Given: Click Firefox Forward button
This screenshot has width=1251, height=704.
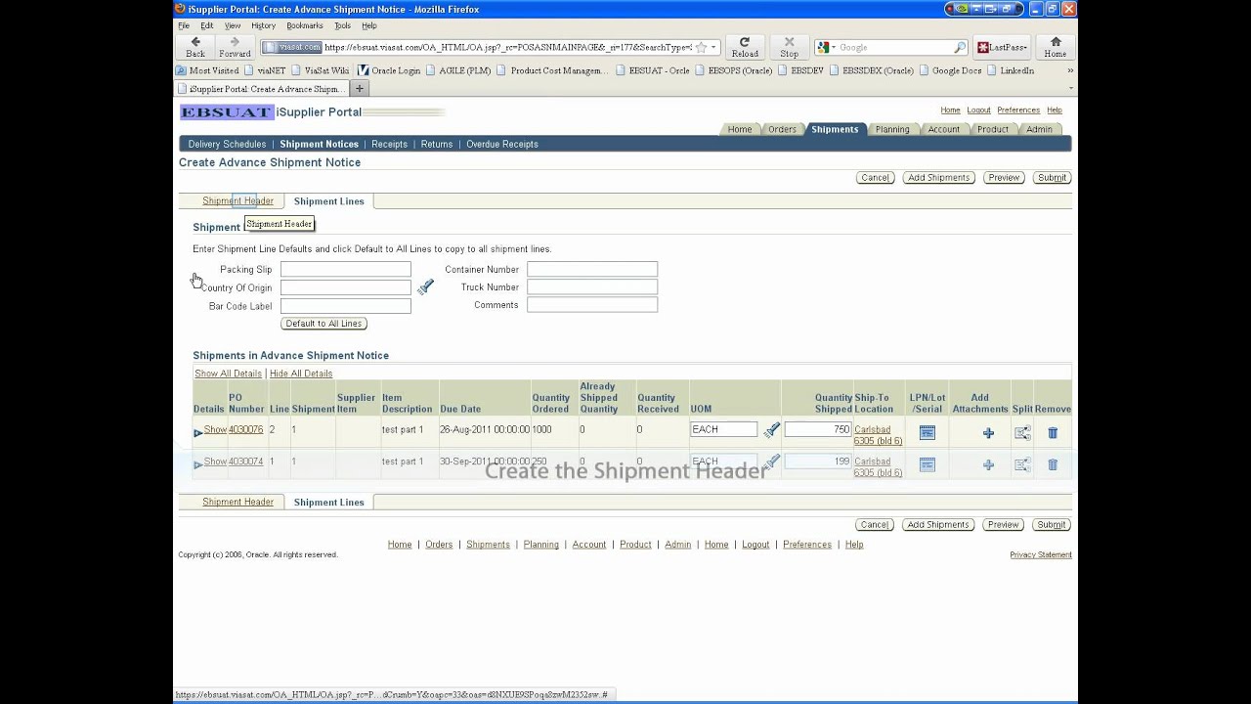Looking at the screenshot, I should click(235, 47).
